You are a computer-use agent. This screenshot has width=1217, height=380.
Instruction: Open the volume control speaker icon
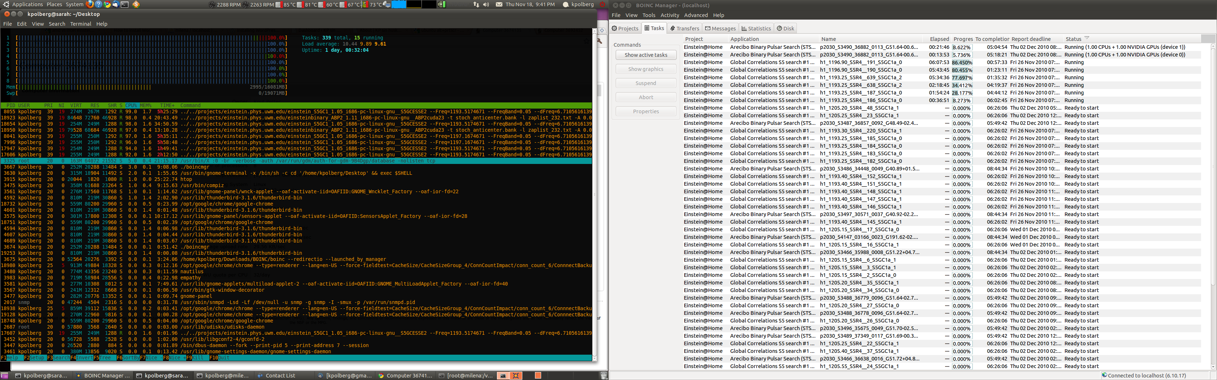[486, 4]
